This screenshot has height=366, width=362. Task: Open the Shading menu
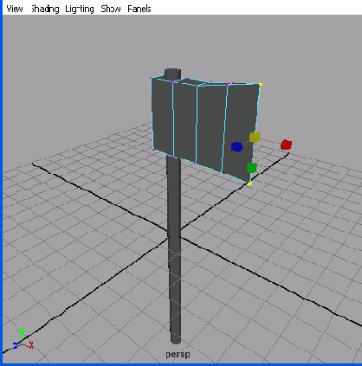click(x=45, y=9)
